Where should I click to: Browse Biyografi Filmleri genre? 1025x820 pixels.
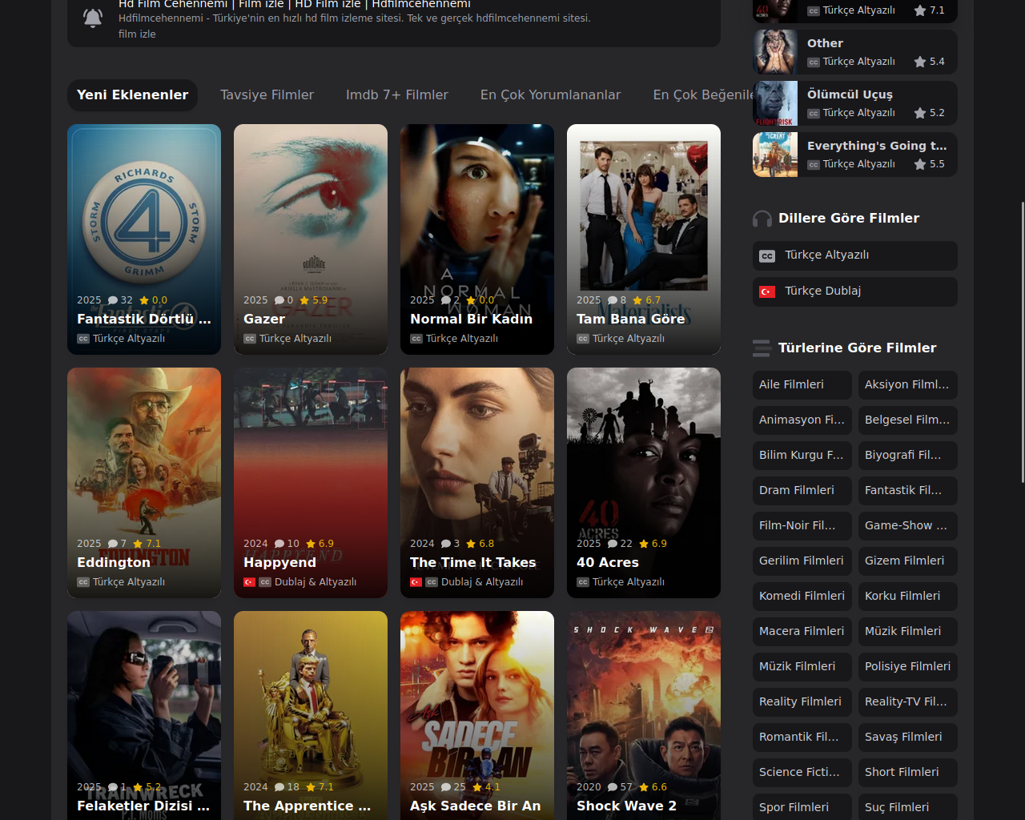pyautogui.click(x=908, y=456)
